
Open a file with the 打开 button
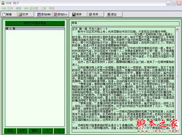tap(25, 15)
